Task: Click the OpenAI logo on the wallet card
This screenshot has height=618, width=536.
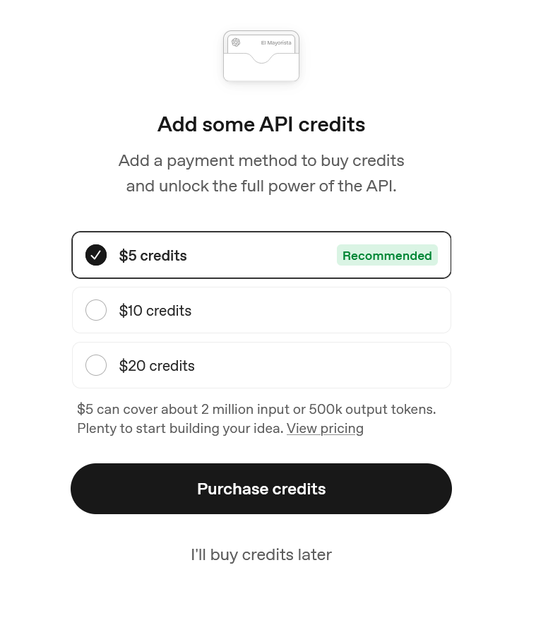Action: point(236,42)
